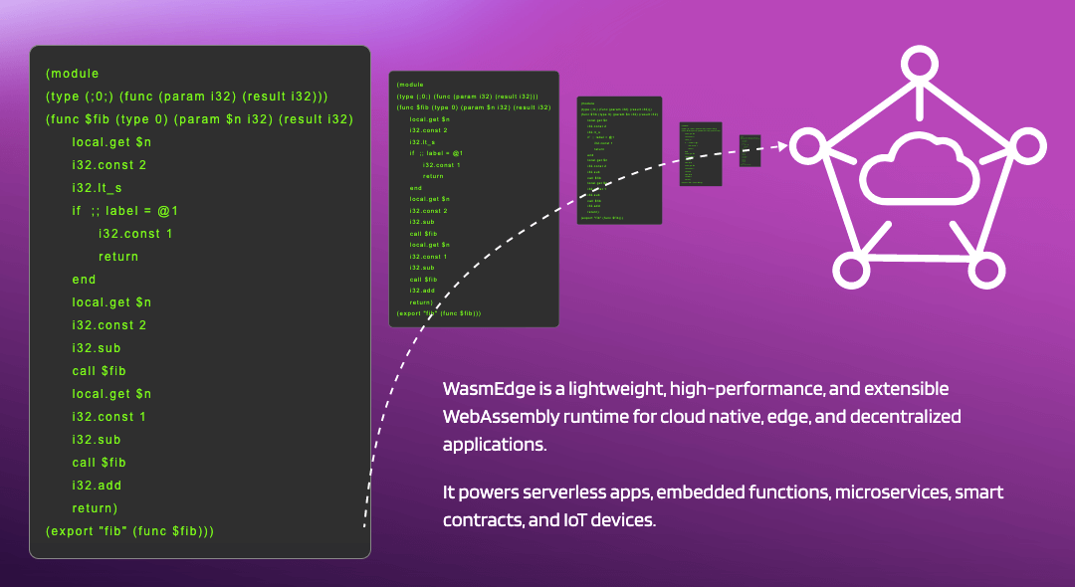Select the third-largest code panel thumbnail
This screenshot has width=1075, height=587.
[x=620, y=160]
